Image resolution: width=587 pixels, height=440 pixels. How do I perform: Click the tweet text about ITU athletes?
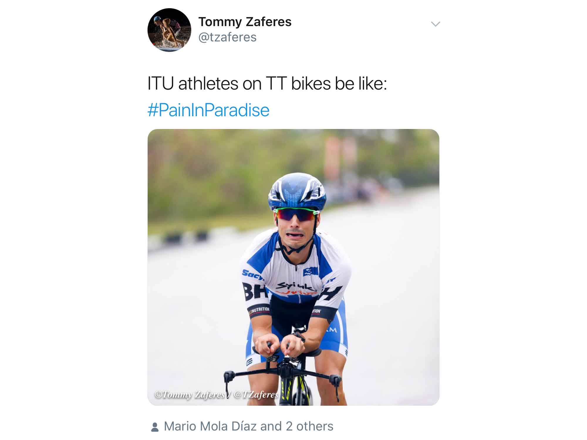coord(267,84)
